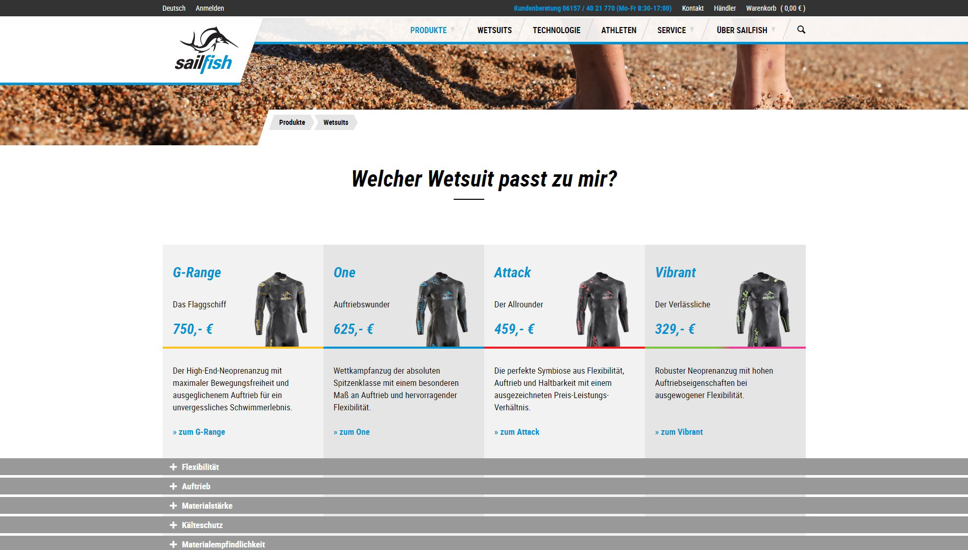
Task: Click the search magnifier icon
Action: 801,30
